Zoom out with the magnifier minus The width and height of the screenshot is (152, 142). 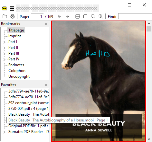click(x=93, y=16)
